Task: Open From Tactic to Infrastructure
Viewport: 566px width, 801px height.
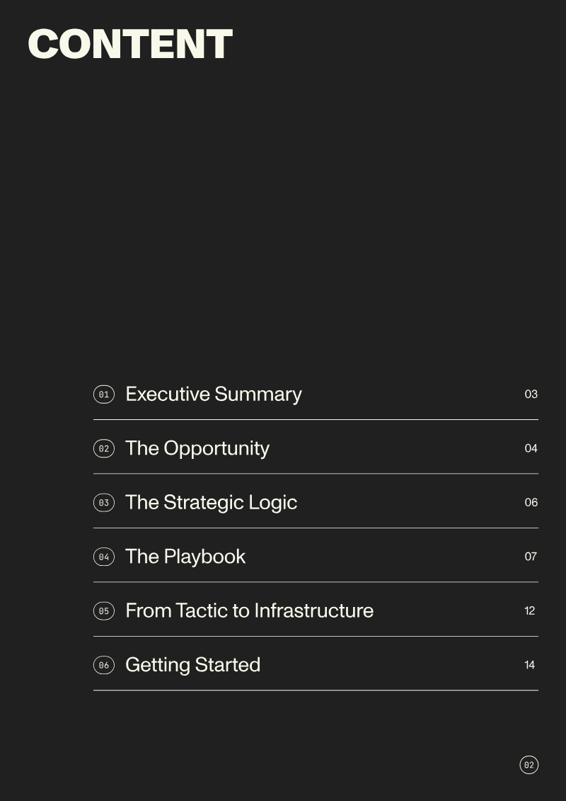Action: click(x=250, y=611)
